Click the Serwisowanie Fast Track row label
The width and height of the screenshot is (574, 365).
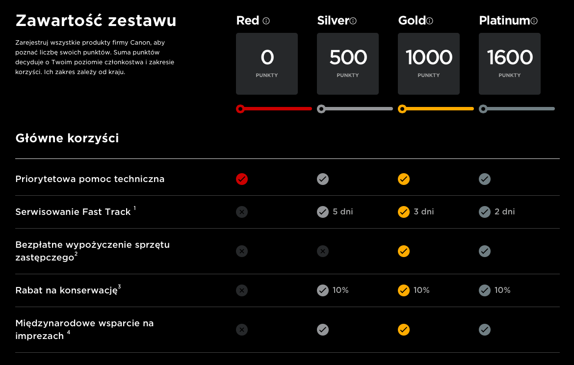pyautogui.click(x=73, y=211)
